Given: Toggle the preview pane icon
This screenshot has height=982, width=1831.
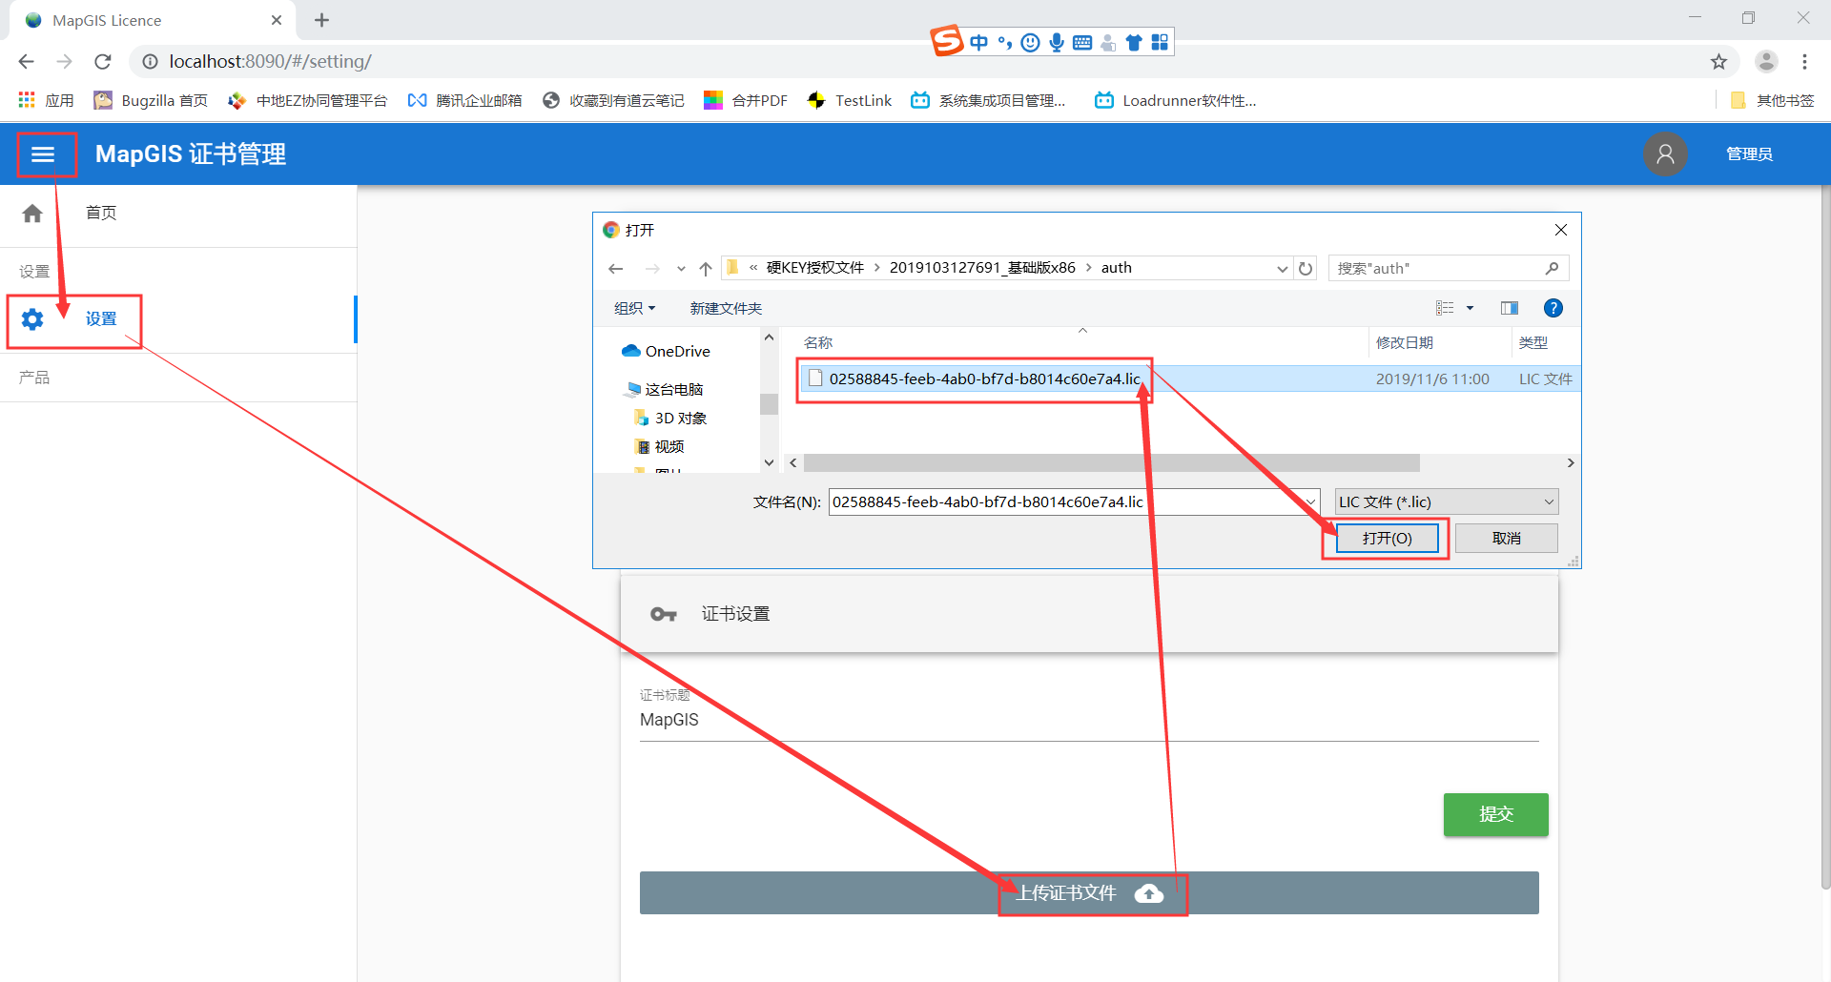Looking at the screenshot, I should (x=1509, y=308).
